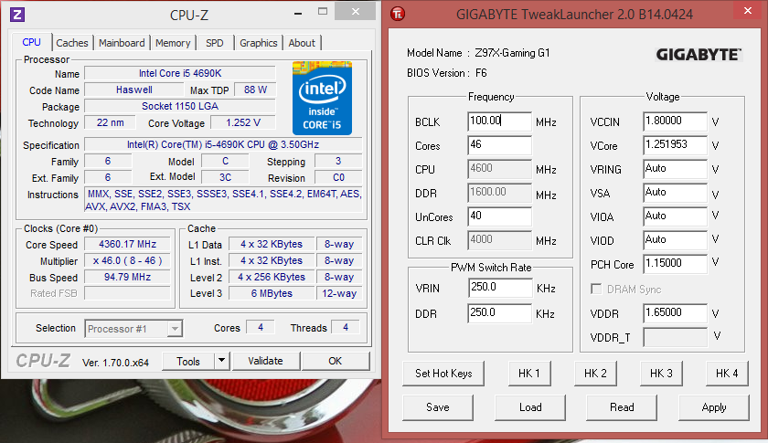The height and width of the screenshot is (443, 768).
Task: Click the VIOD voltage field
Action: [x=675, y=240]
